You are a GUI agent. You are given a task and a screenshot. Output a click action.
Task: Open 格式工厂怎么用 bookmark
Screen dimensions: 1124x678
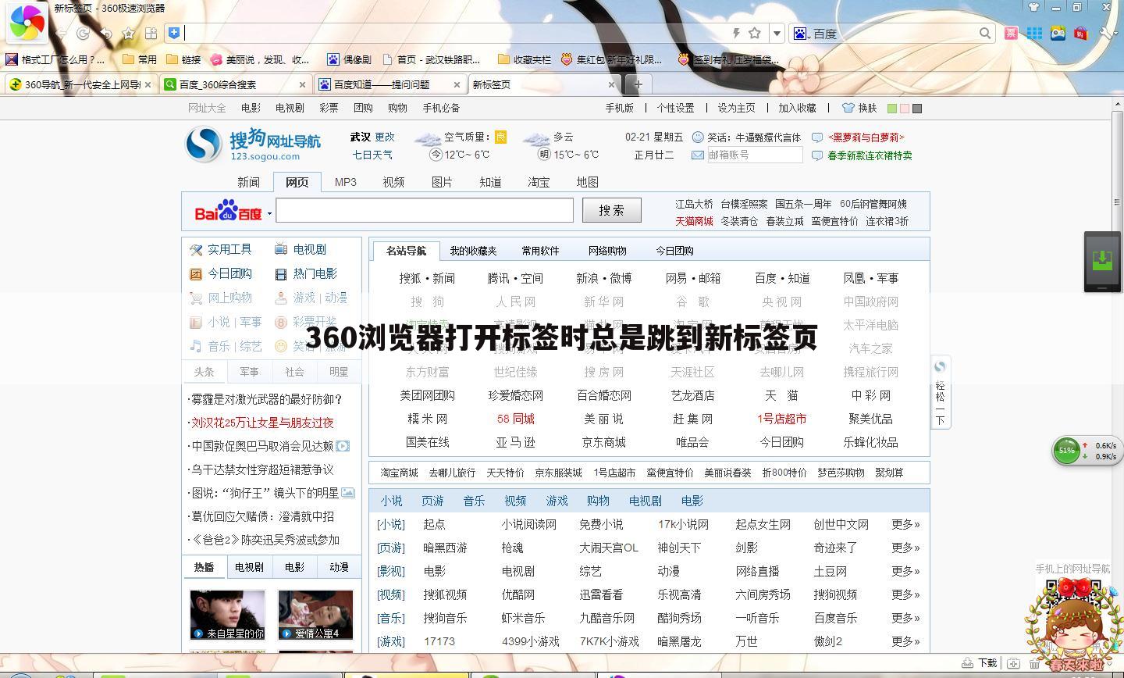click(55, 59)
